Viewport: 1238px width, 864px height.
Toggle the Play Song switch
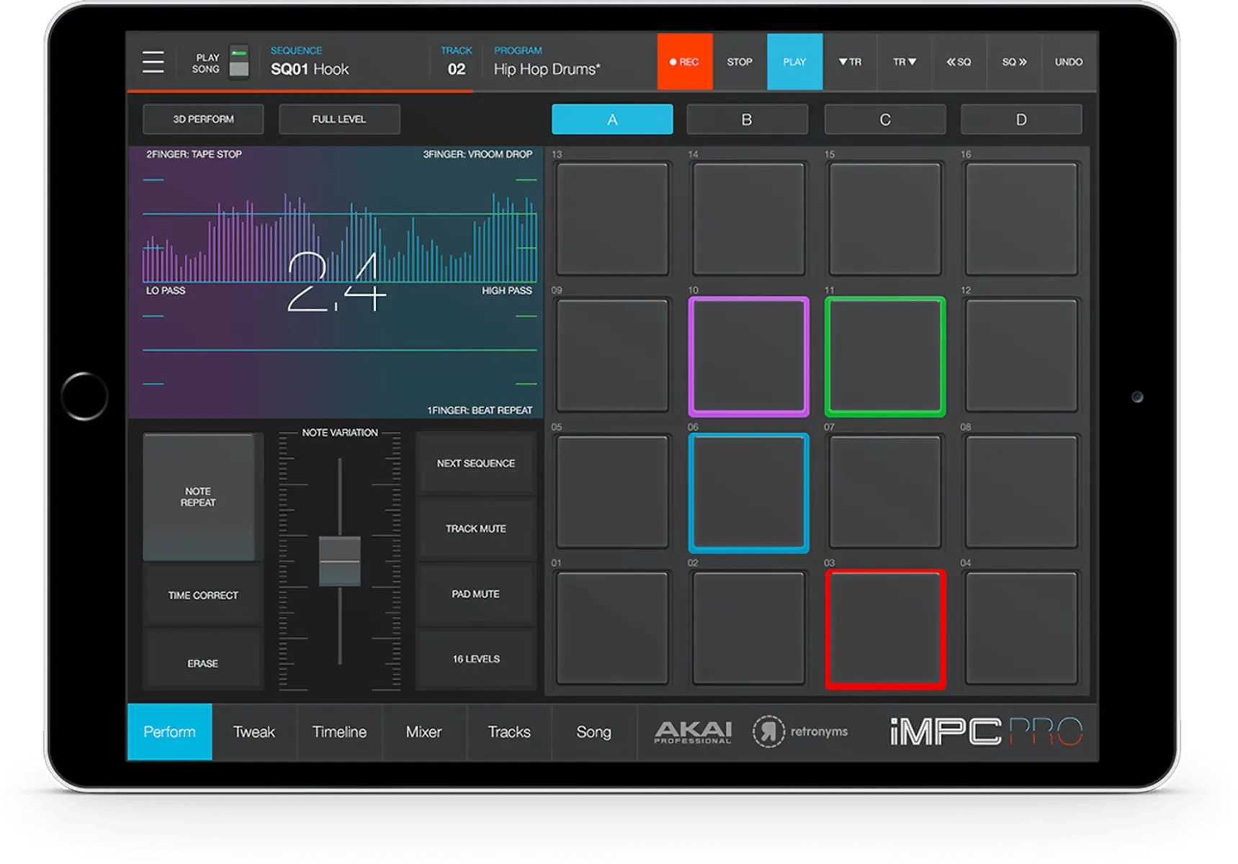pyautogui.click(x=238, y=63)
